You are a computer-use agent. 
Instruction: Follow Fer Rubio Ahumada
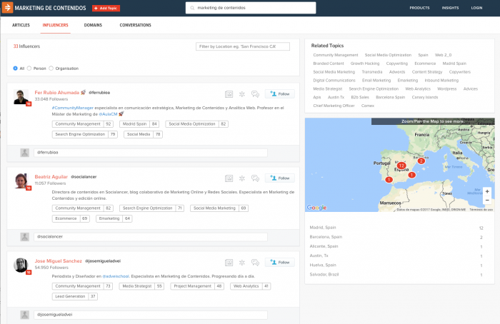pos(279,93)
